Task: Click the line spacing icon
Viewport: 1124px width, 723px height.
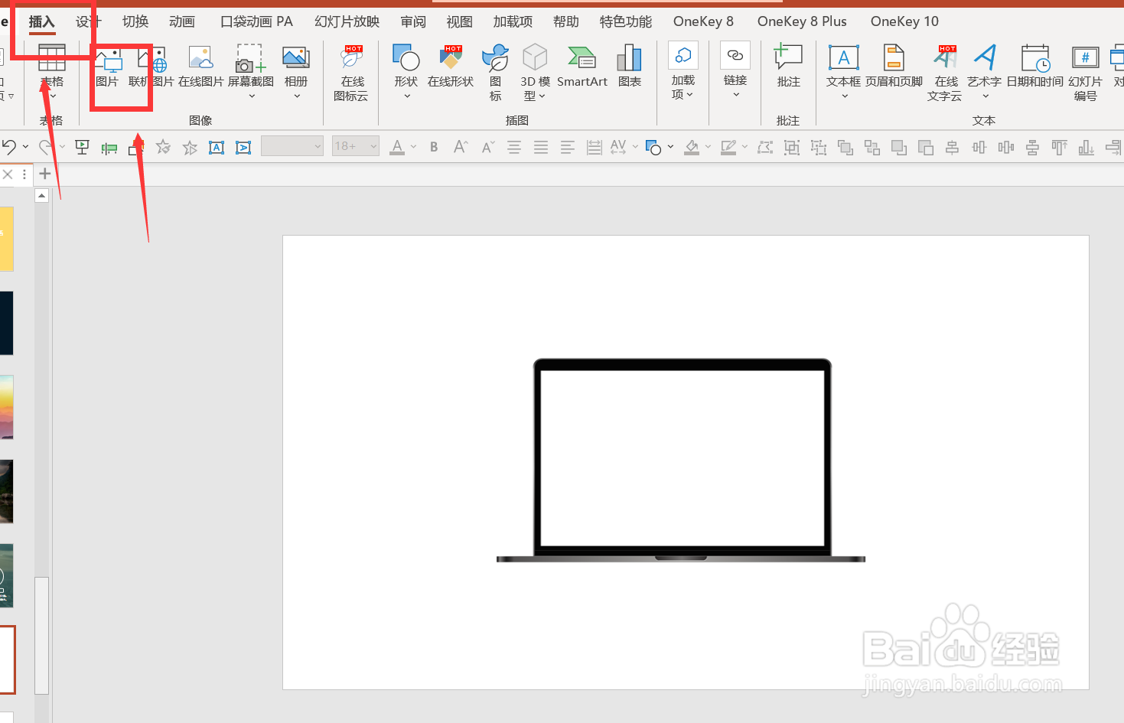Action: click(594, 148)
